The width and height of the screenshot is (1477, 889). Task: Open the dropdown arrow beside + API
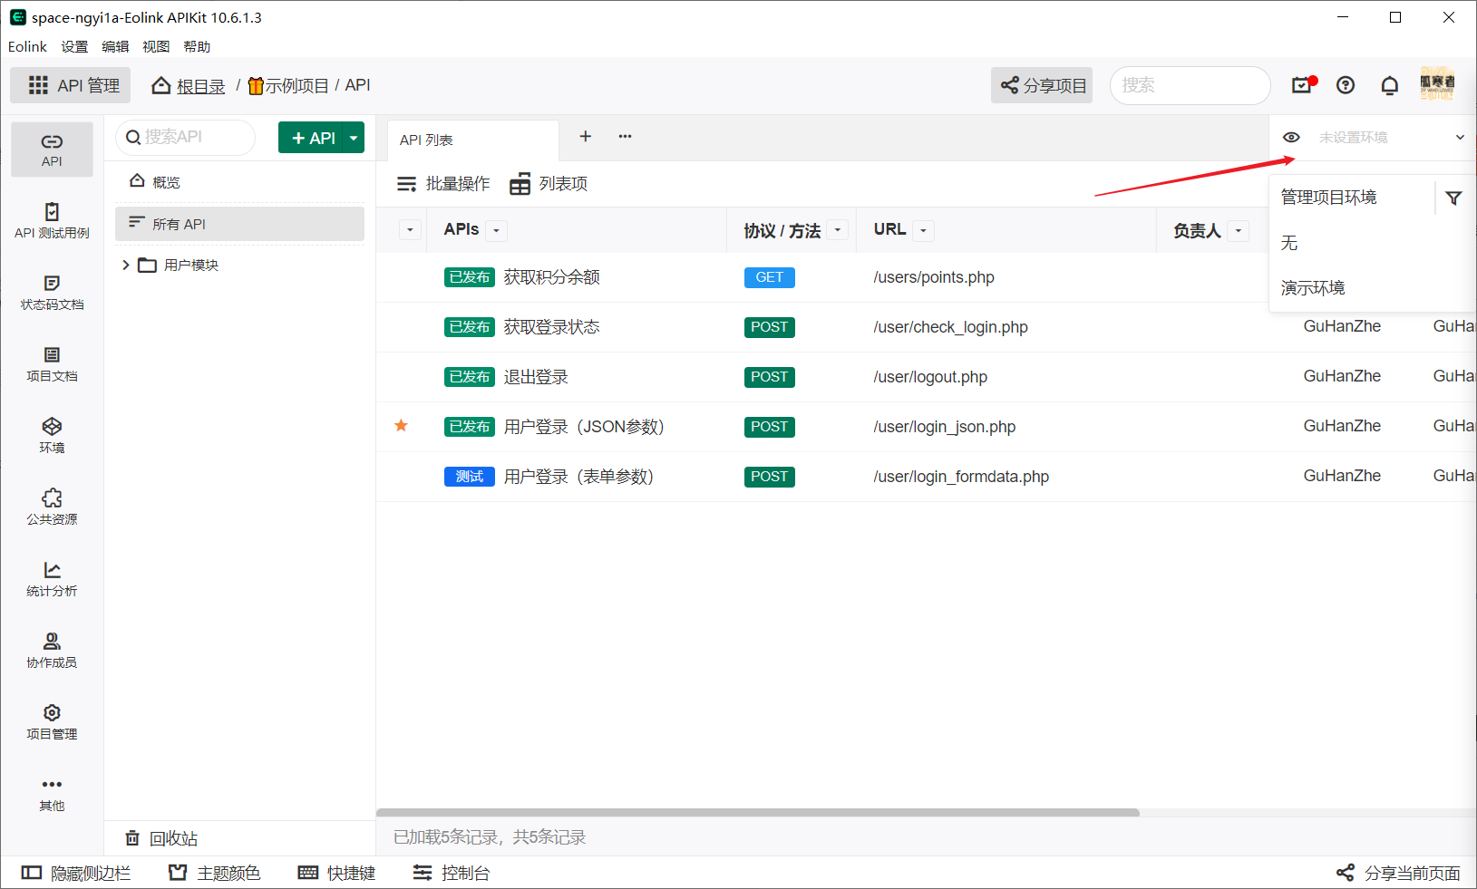point(354,138)
